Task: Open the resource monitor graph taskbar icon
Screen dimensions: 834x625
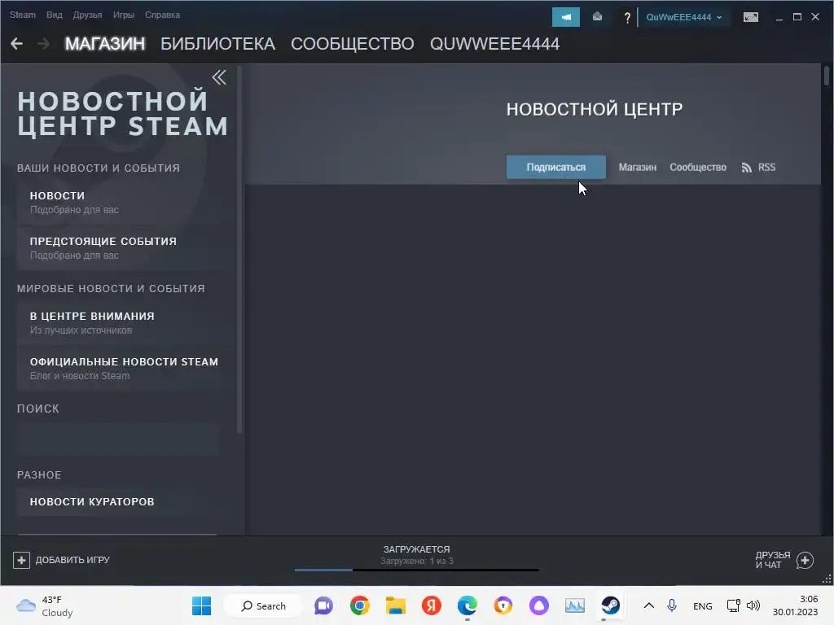Action: coord(574,605)
